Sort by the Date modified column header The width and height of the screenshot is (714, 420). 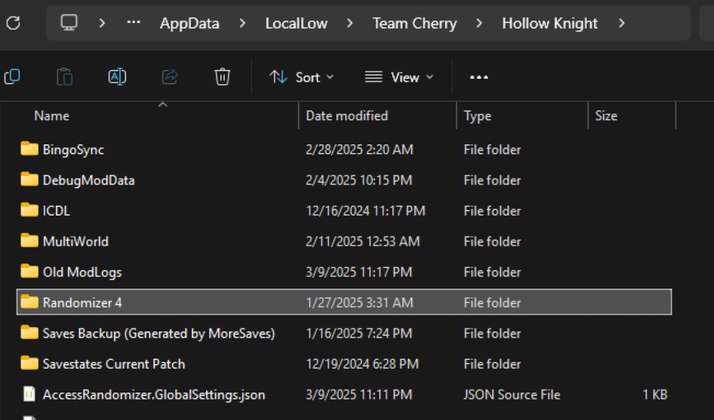pos(347,116)
